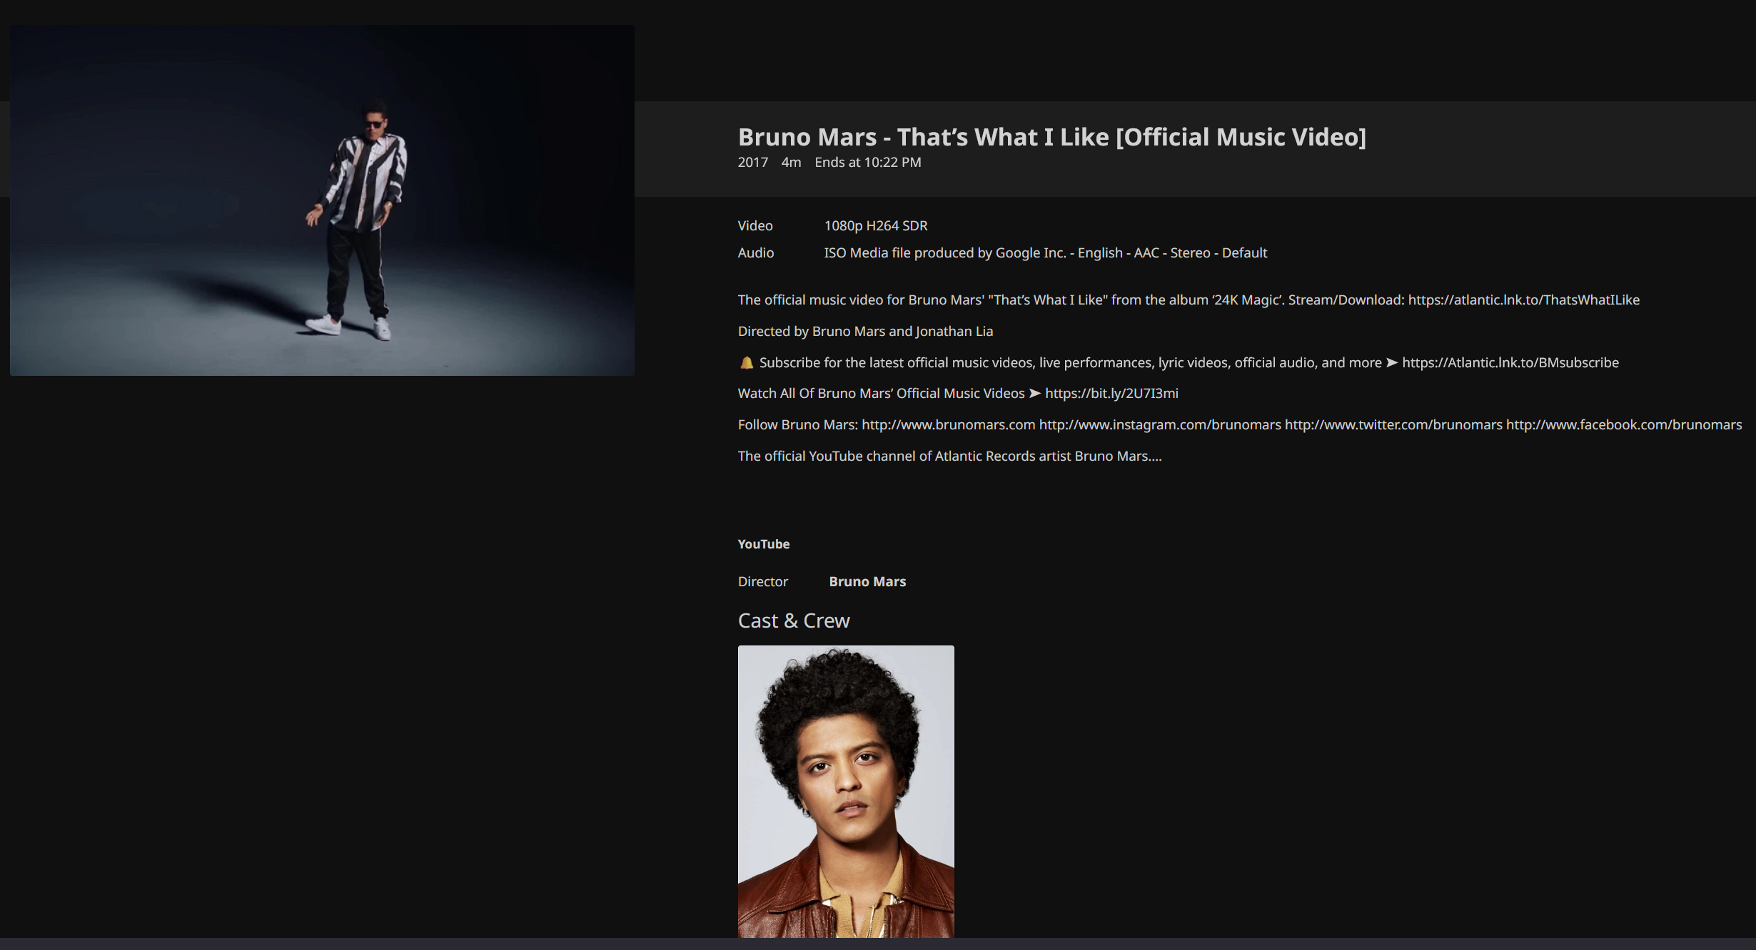Click the facebook.com/brunomars URL

click(x=1623, y=424)
